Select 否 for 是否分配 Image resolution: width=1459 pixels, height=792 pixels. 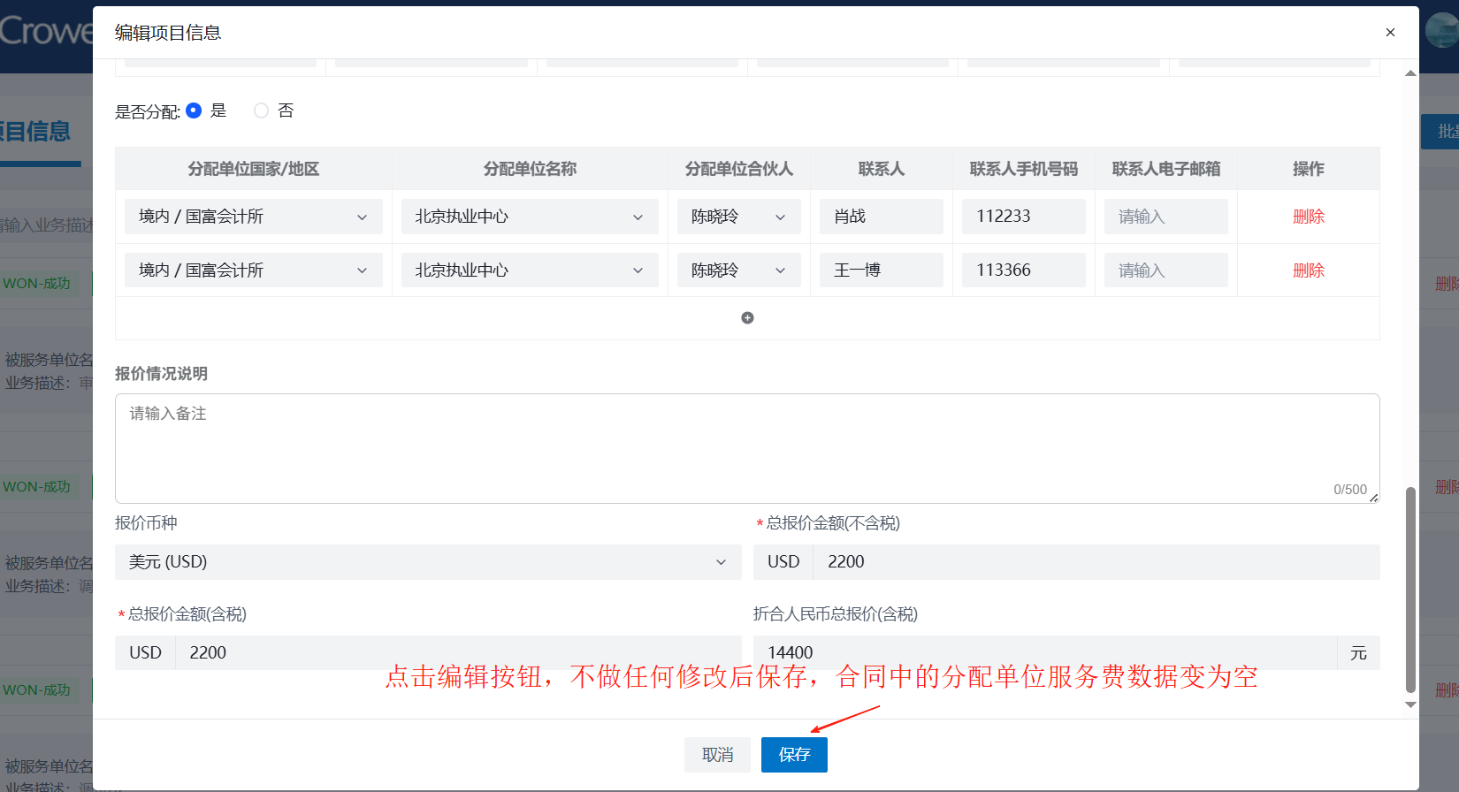coord(261,110)
